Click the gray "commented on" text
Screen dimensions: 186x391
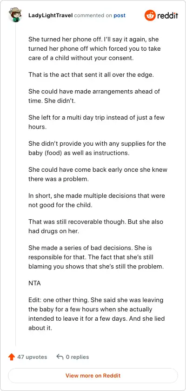[x=93, y=15]
